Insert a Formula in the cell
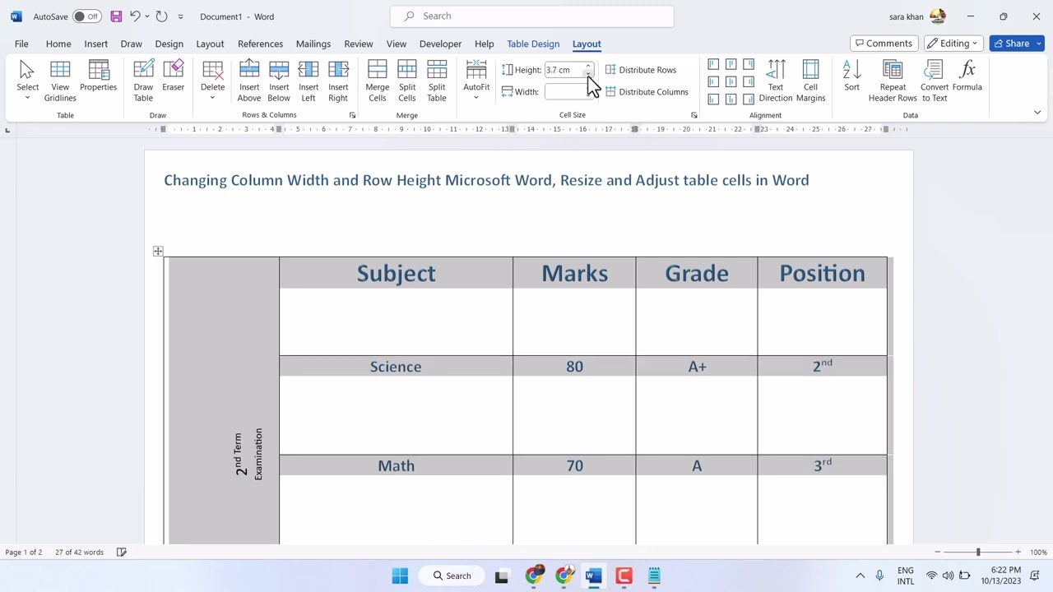1053x592 pixels. (x=967, y=76)
